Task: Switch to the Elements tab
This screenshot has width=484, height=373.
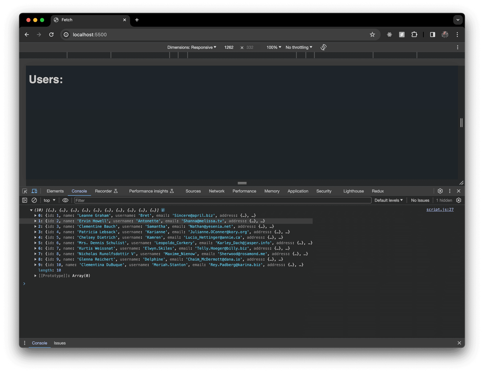Action: 55,191
